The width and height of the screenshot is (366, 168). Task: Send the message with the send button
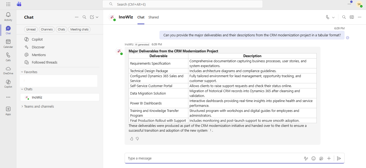click(339, 158)
